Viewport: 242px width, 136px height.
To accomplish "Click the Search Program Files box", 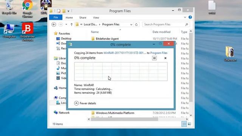I will [166, 24].
